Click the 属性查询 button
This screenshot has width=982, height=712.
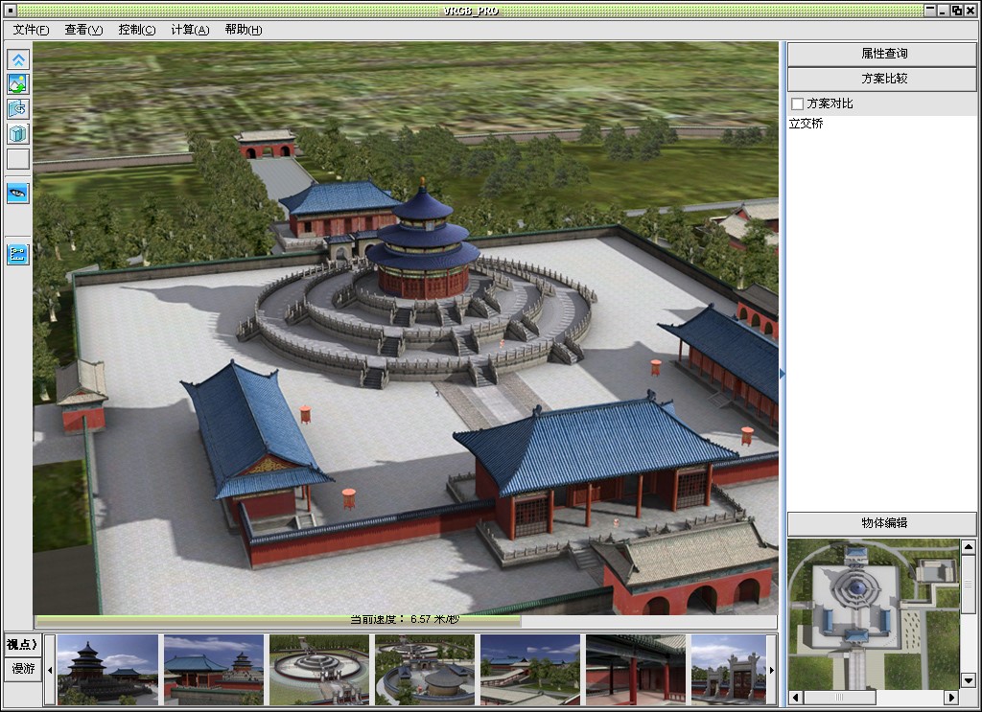click(882, 54)
